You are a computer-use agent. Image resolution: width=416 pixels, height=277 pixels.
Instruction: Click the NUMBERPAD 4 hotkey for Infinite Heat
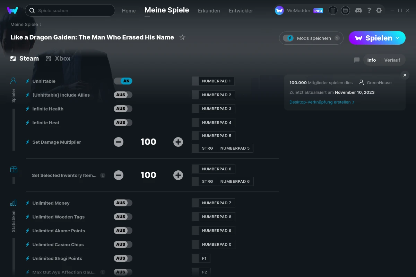(214, 123)
